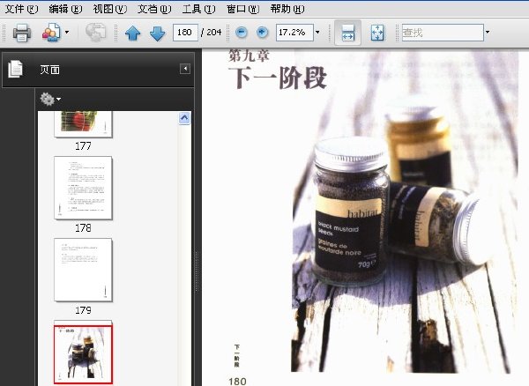
Task: Open the thumbnail options gear menu
Action: (50, 99)
